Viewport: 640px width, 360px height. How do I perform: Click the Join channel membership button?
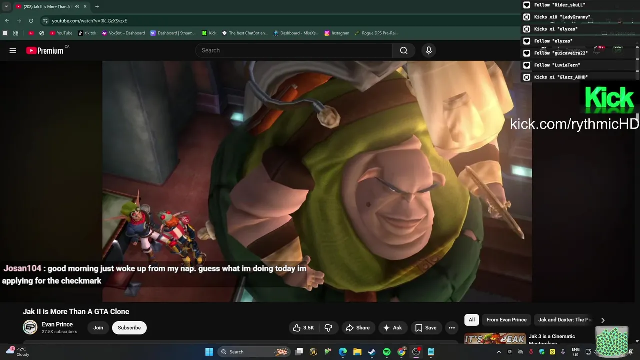pos(98,328)
